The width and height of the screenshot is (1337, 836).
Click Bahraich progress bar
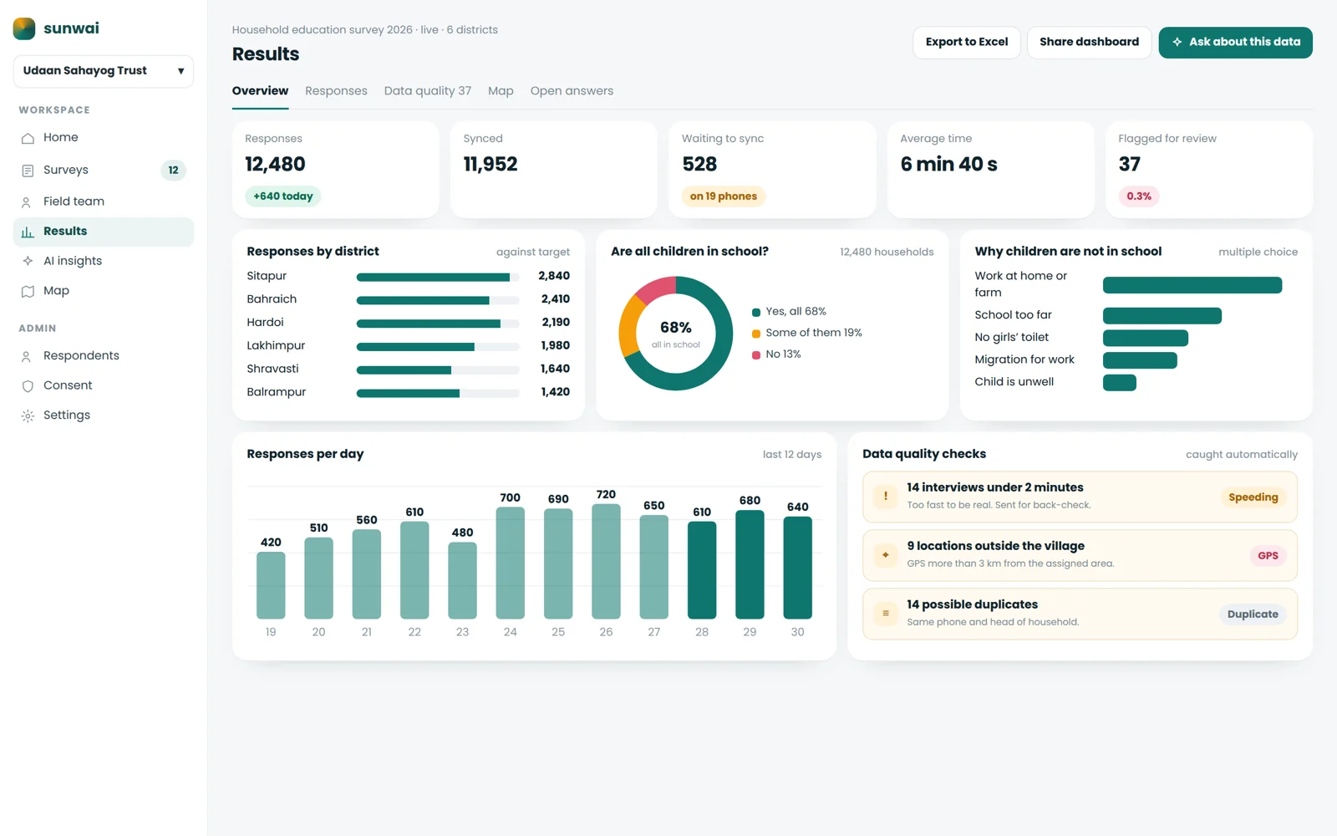(x=438, y=300)
